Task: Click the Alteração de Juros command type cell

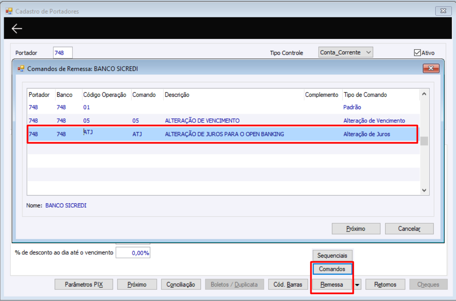Action: coord(367,134)
